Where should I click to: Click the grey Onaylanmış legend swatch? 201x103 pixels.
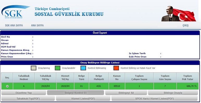point(34,68)
